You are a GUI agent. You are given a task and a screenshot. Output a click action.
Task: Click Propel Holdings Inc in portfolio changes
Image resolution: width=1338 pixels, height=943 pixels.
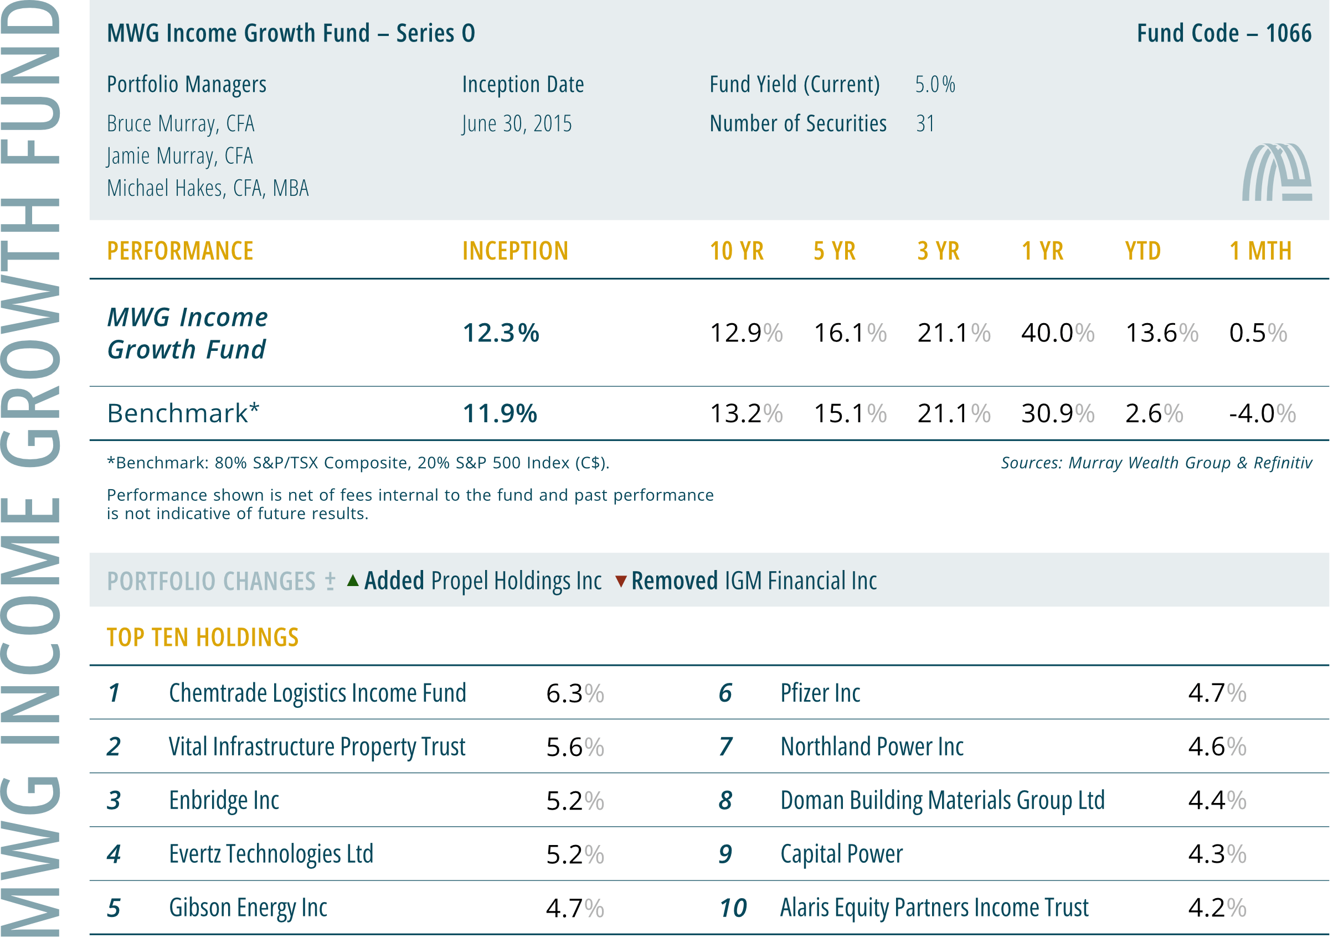click(516, 581)
